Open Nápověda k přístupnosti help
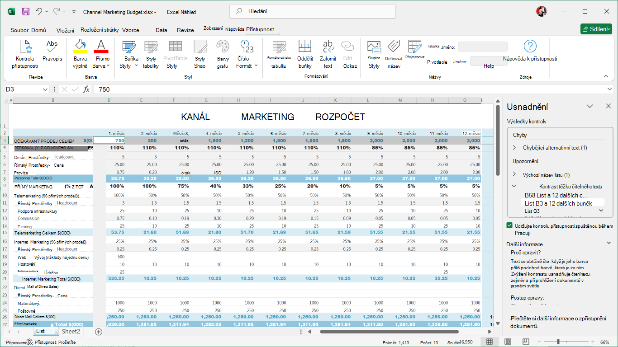618x347 pixels. point(530,51)
